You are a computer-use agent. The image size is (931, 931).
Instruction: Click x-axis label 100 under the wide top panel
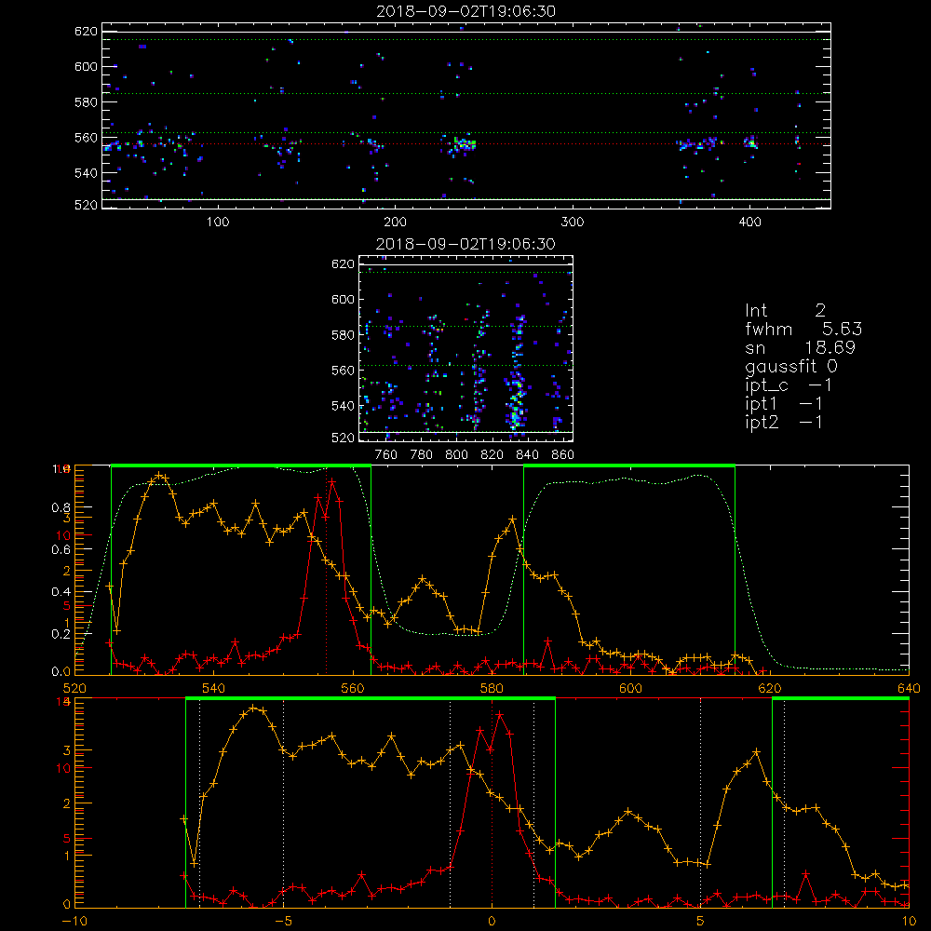click(x=218, y=223)
